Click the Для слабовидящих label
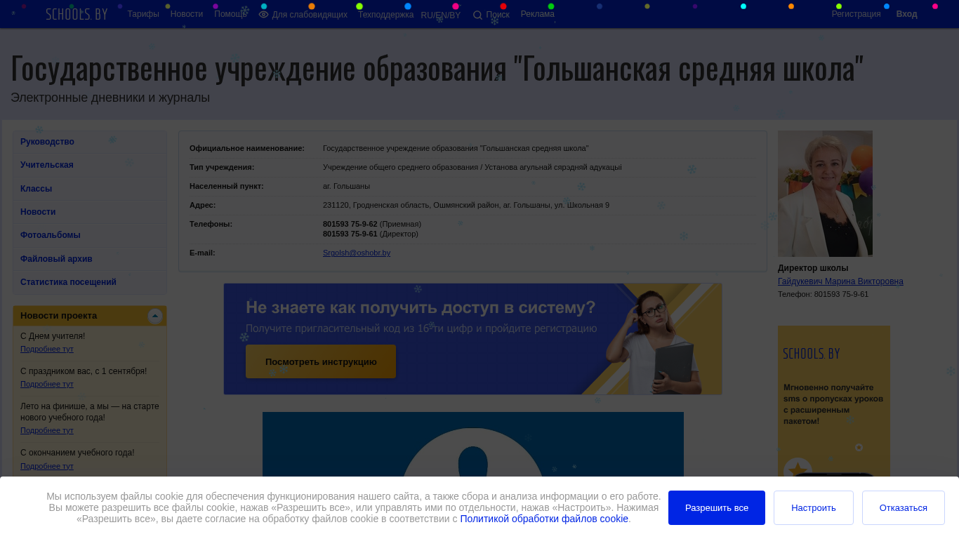This screenshot has width=959, height=539. coord(310,15)
